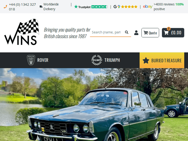
Task: Click the WINS checkered flag logo
Action: (22, 32)
